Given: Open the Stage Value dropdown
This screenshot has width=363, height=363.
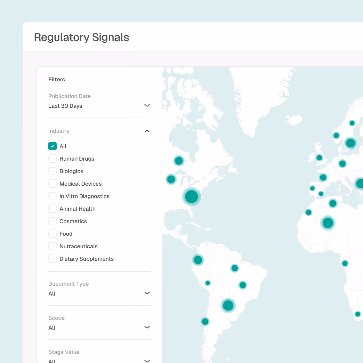Looking at the screenshot, I should pos(147,361).
